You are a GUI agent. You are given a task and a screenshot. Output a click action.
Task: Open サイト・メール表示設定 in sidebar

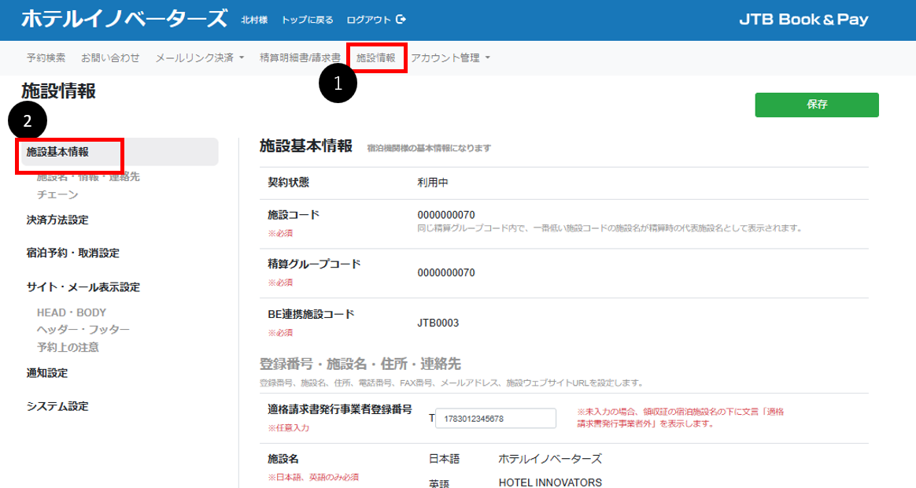[x=83, y=287]
